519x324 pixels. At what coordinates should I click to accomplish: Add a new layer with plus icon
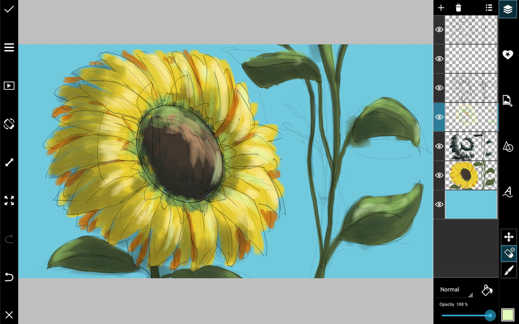(441, 8)
